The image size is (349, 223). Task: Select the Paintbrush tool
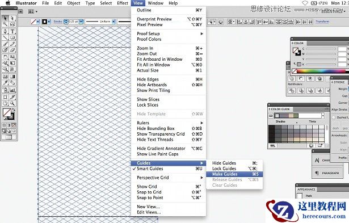(5, 44)
